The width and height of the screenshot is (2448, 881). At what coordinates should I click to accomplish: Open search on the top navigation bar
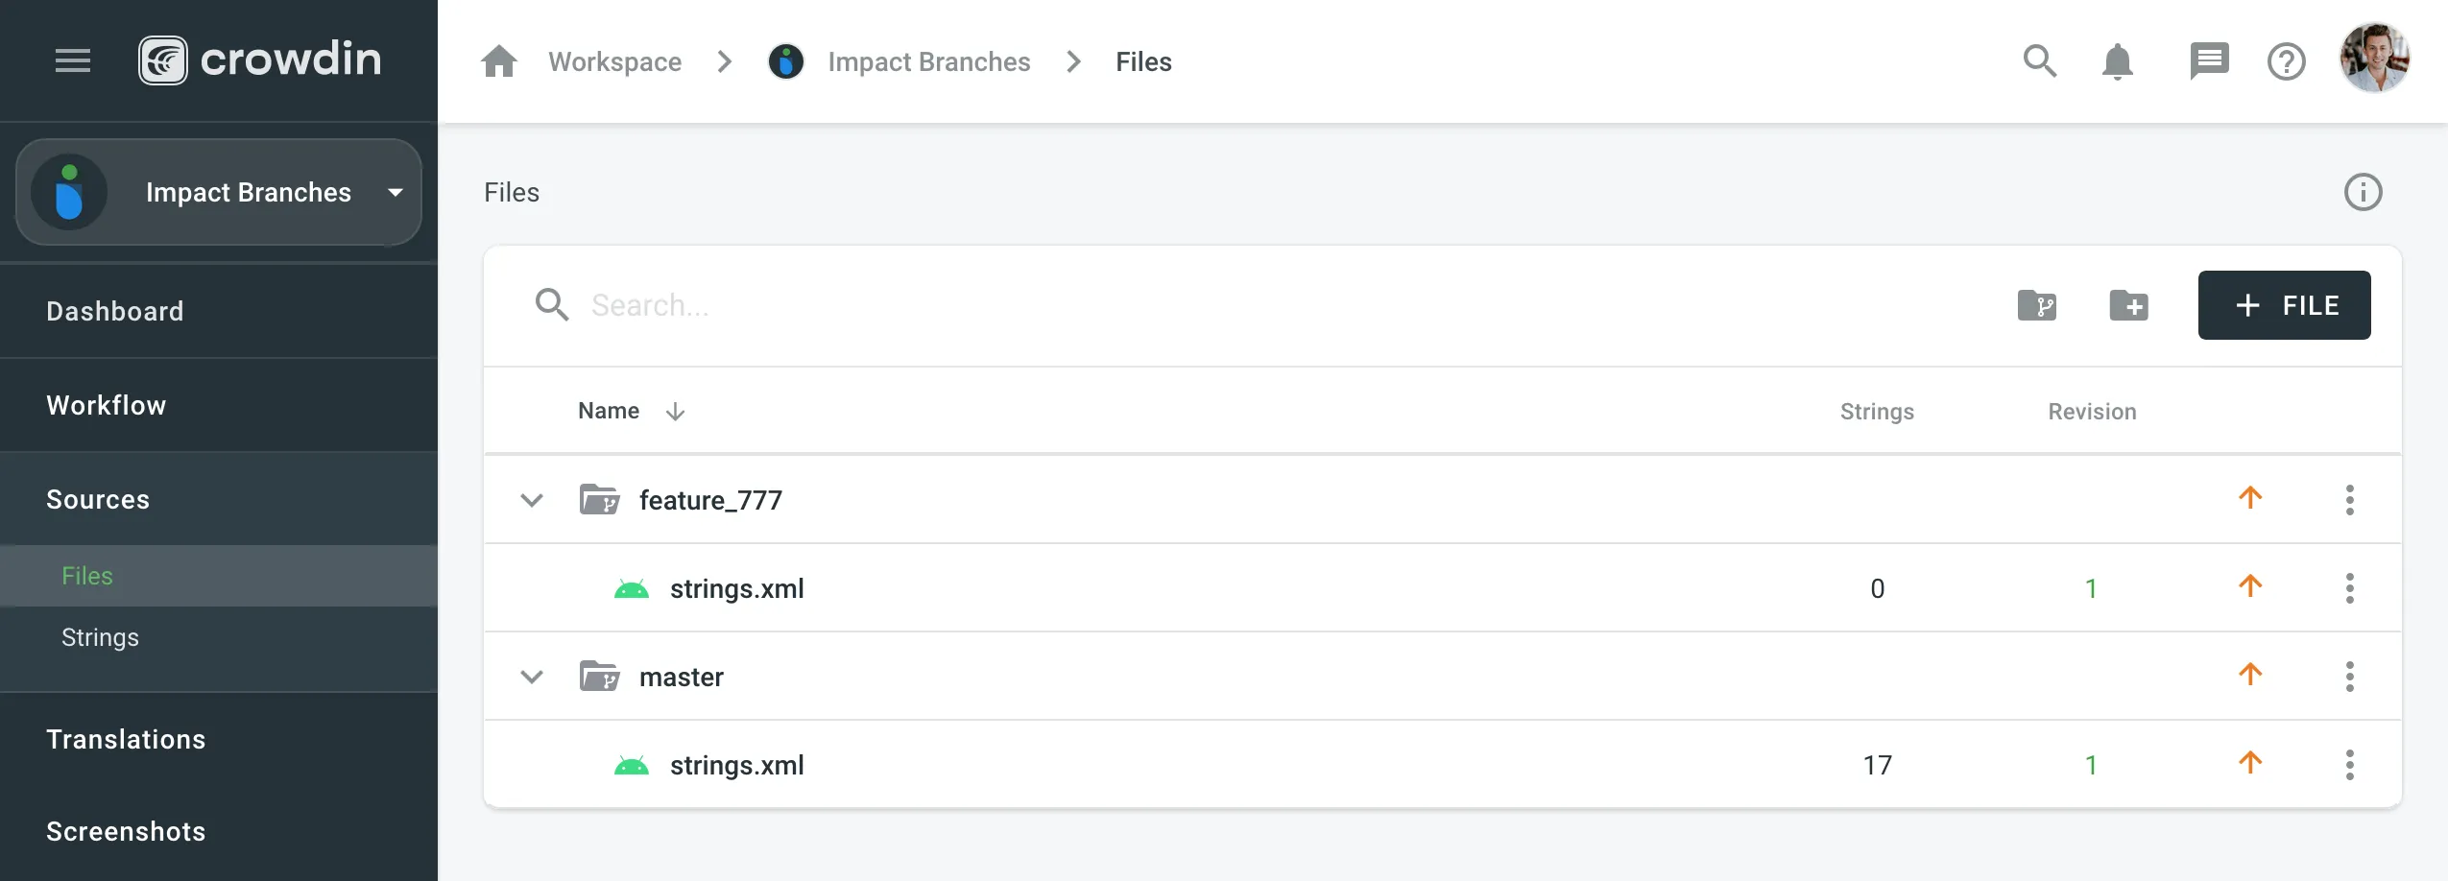click(2039, 60)
